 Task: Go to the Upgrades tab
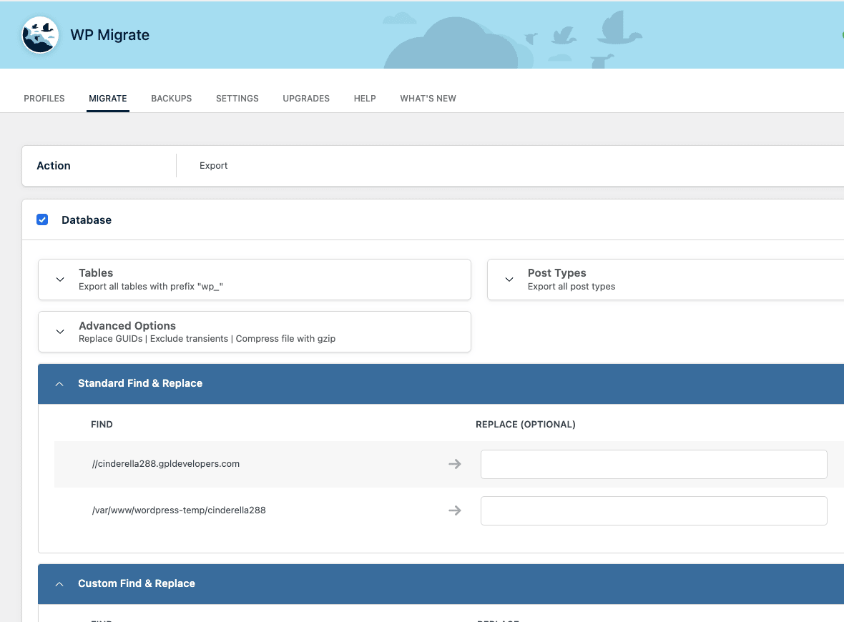pyautogui.click(x=306, y=99)
